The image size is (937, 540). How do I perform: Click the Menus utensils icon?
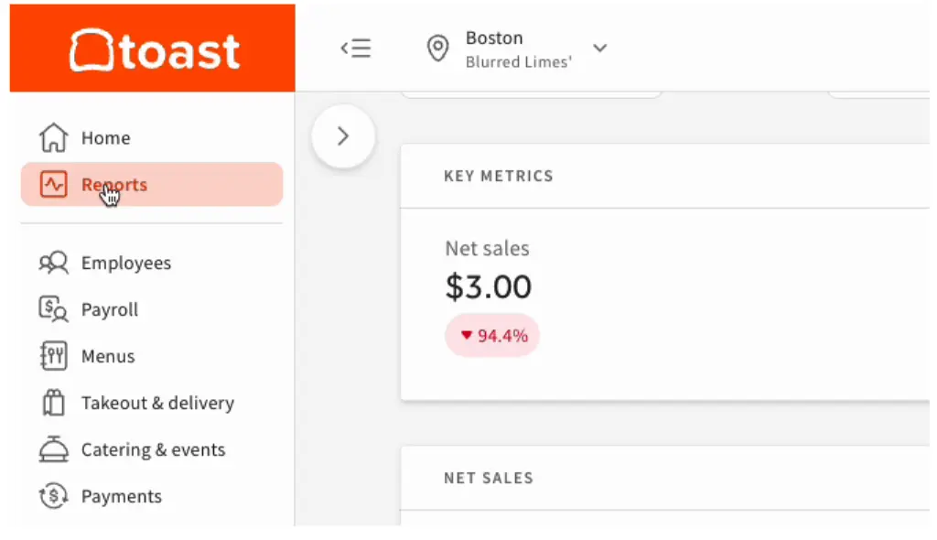pos(53,356)
